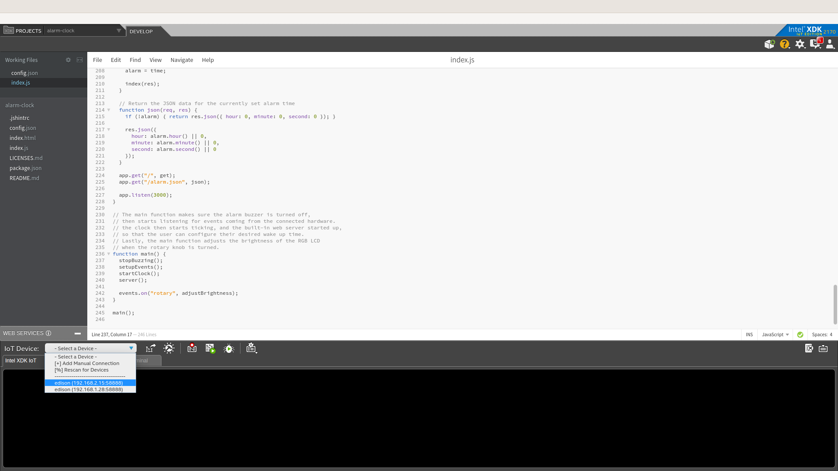Collapse Web Services with the minus button

[x=78, y=334]
